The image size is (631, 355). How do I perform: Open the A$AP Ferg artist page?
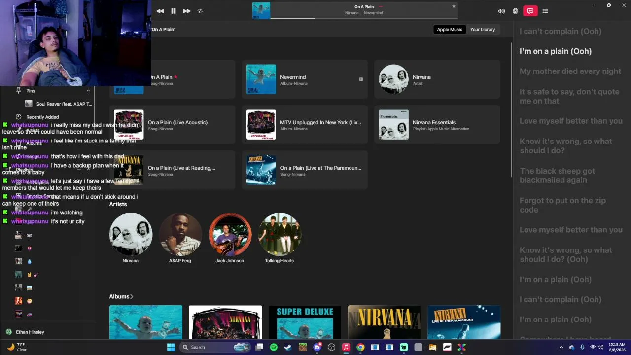[180, 239]
